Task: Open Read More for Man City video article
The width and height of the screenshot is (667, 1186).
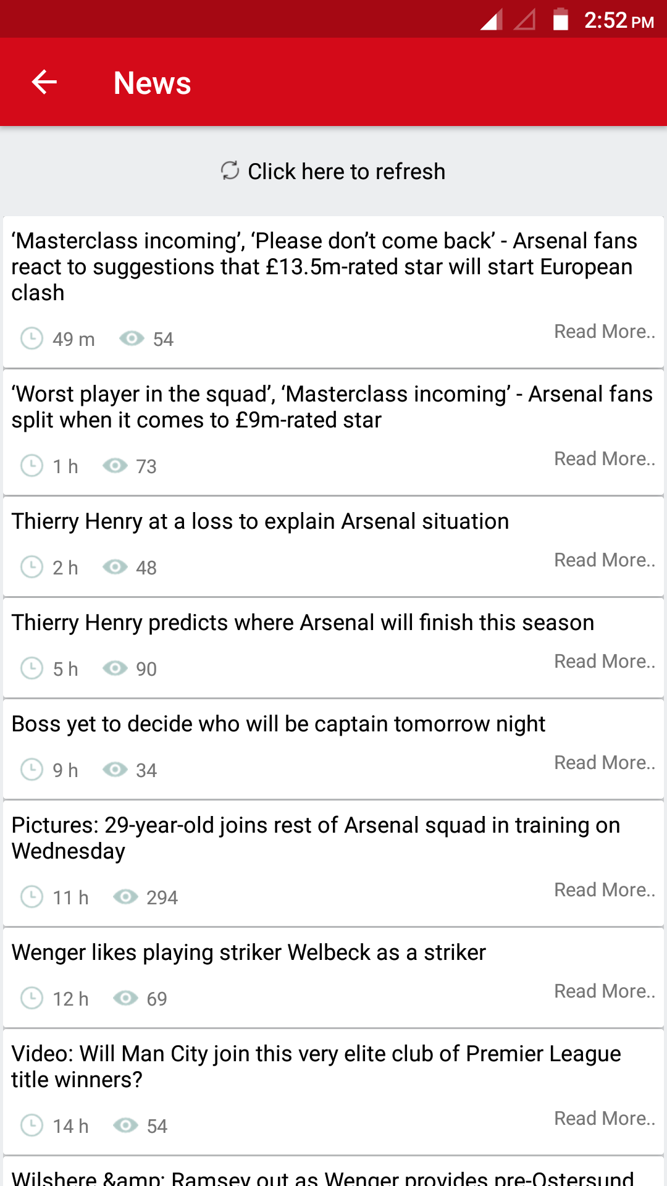Action: (604, 1119)
